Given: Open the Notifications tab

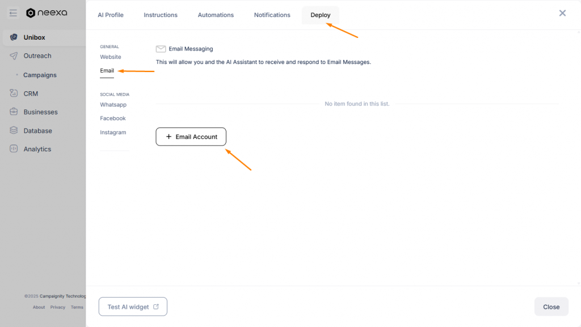Looking at the screenshot, I should click(x=272, y=15).
